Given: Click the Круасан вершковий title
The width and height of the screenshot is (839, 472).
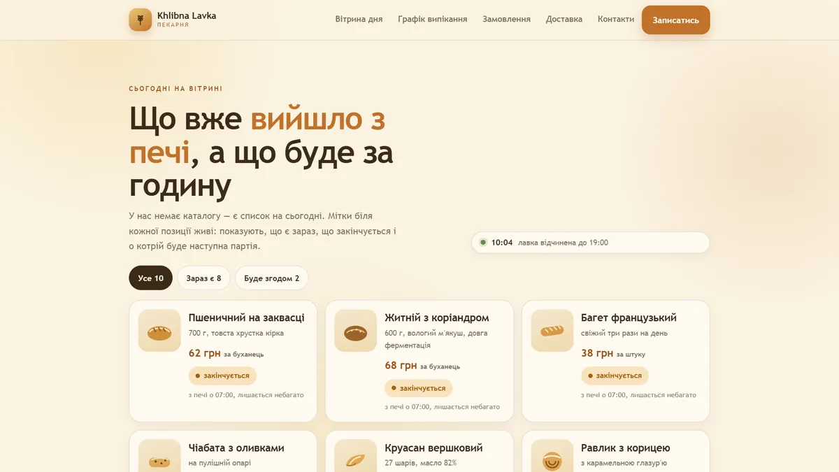Looking at the screenshot, I should tap(433, 448).
